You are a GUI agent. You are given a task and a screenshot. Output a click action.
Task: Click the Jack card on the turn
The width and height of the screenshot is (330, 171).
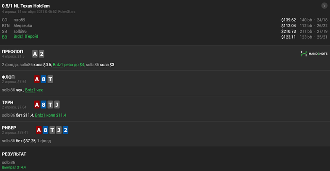[x=57, y=105]
